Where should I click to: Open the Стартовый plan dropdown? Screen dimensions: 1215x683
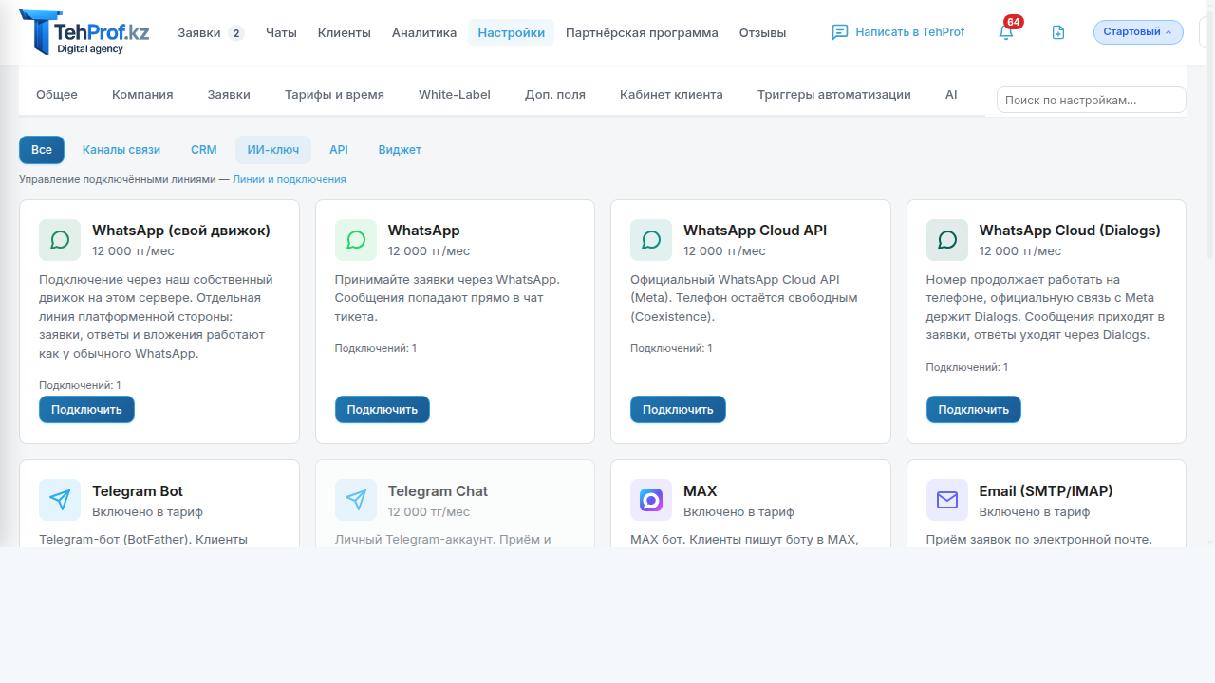(x=1138, y=32)
